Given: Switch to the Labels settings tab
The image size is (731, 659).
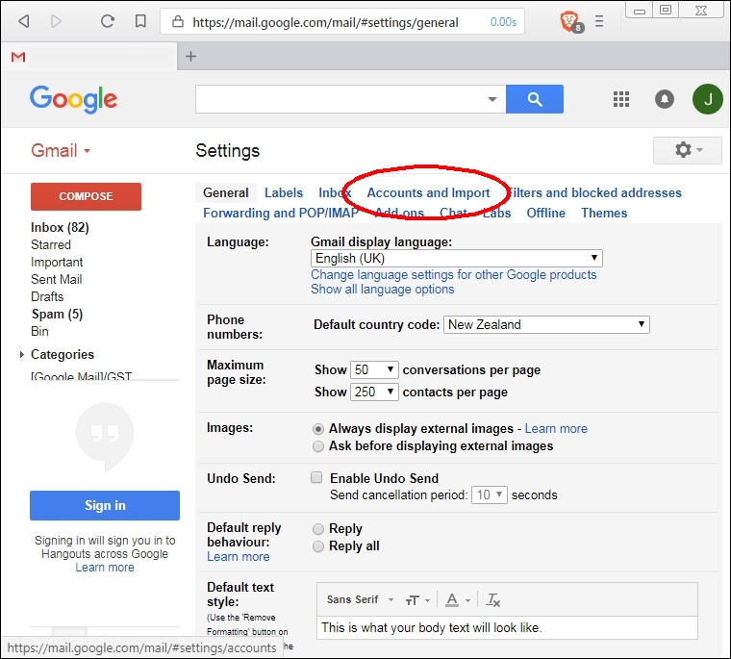Looking at the screenshot, I should click(x=284, y=192).
